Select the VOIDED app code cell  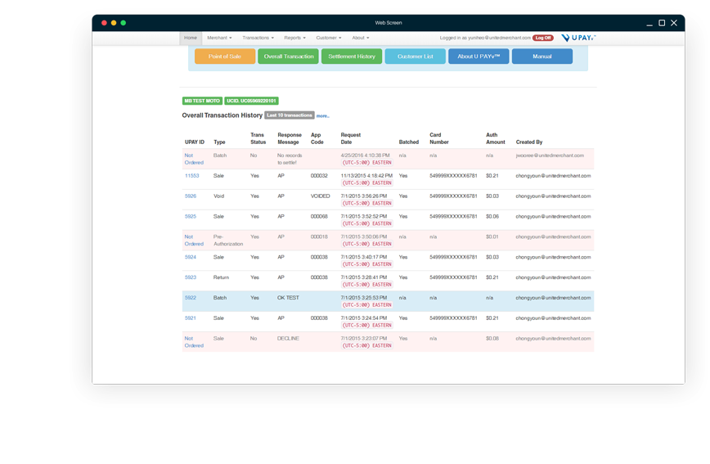point(320,196)
